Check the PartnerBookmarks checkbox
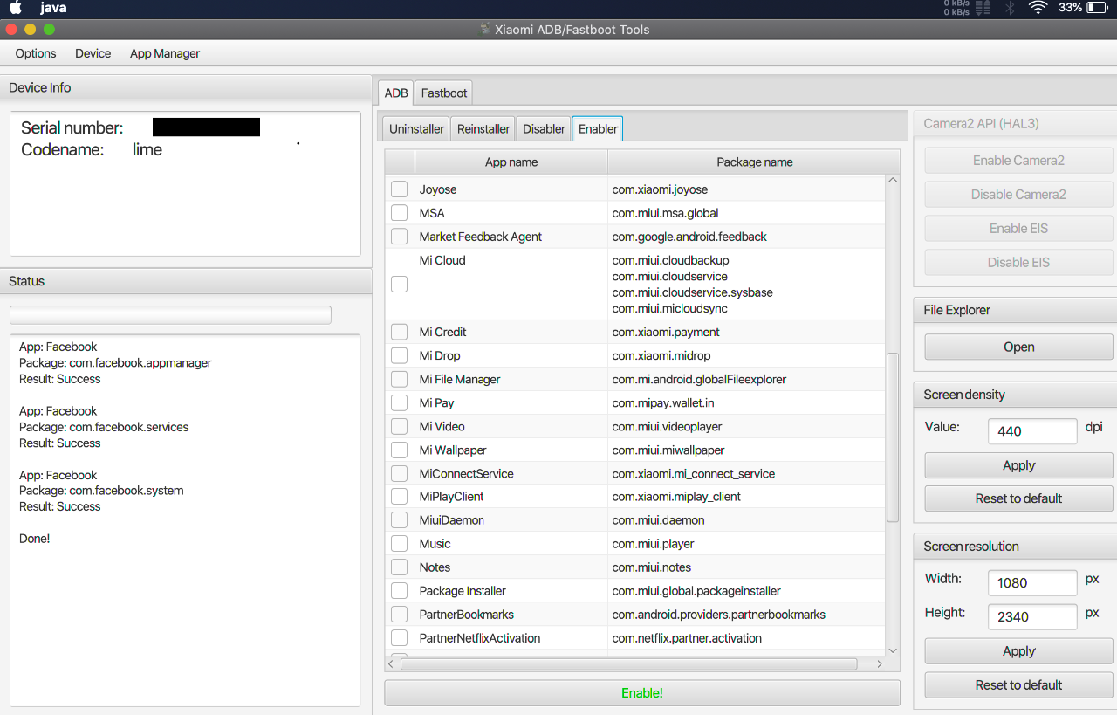 click(399, 615)
